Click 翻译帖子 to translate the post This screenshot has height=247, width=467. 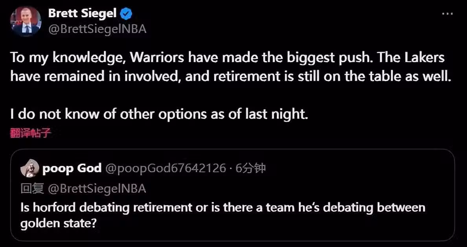pyautogui.click(x=31, y=133)
